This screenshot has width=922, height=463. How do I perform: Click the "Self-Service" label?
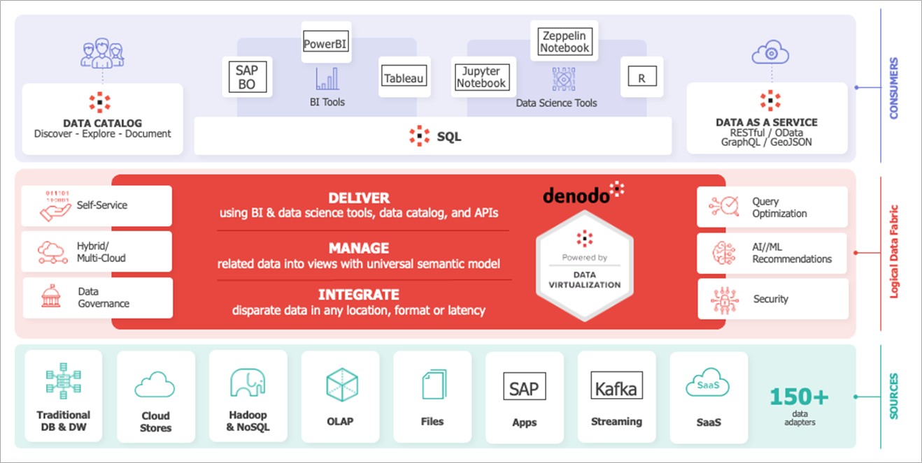click(x=103, y=205)
